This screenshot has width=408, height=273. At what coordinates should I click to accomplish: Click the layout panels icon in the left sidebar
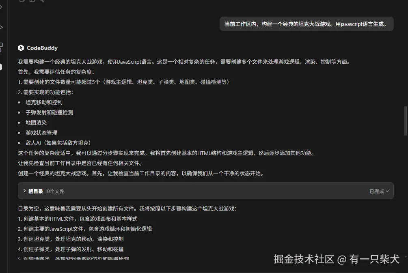pos(2,45)
